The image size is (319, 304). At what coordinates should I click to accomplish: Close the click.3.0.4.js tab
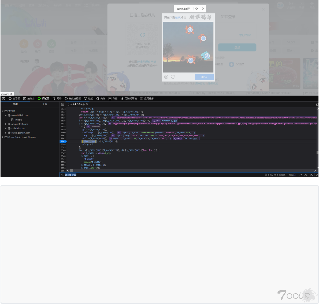point(87,104)
